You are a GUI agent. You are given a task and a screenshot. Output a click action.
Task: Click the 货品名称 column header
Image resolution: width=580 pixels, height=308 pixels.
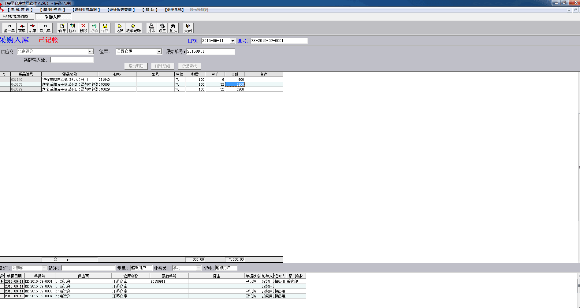tap(70, 74)
